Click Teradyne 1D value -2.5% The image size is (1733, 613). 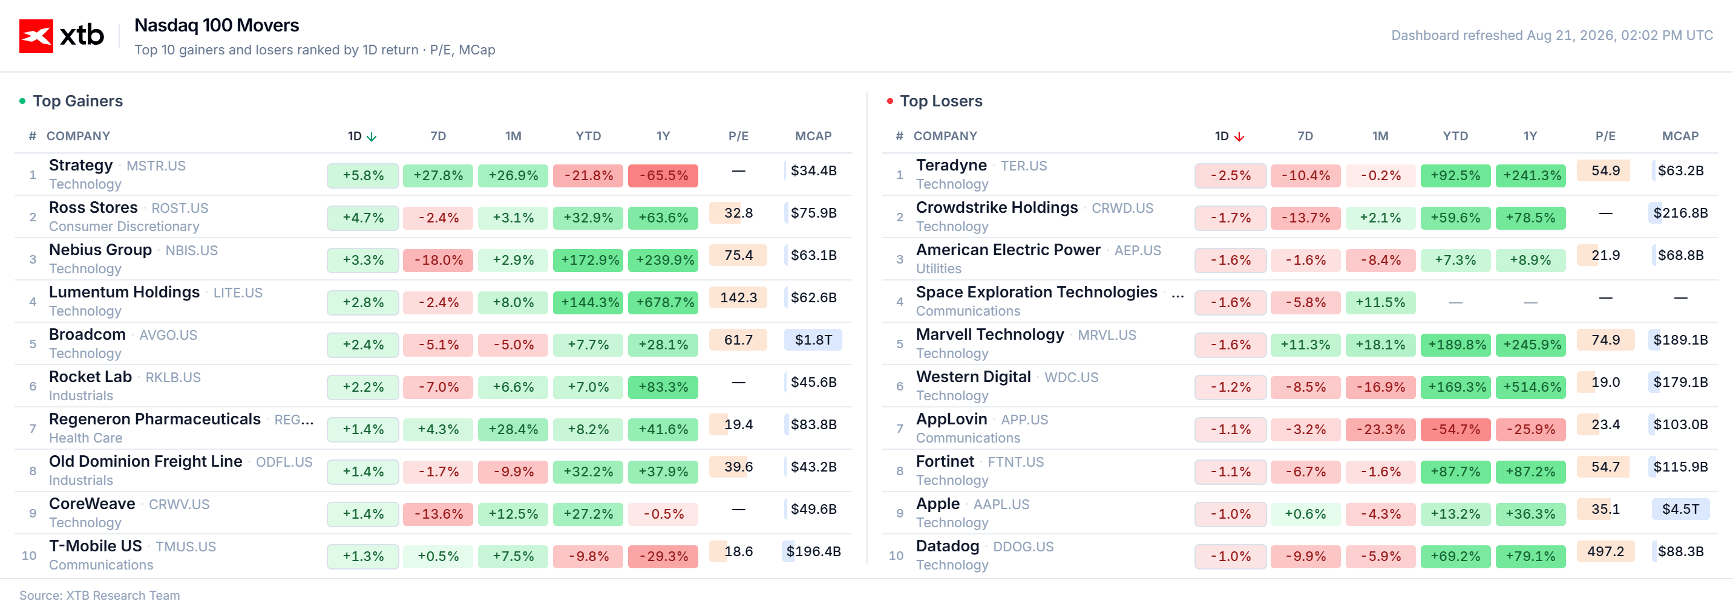(1230, 176)
